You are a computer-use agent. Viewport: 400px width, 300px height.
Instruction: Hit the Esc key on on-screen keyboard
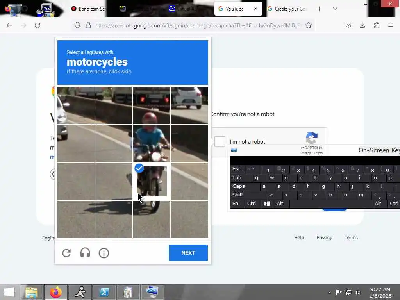(x=237, y=169)
